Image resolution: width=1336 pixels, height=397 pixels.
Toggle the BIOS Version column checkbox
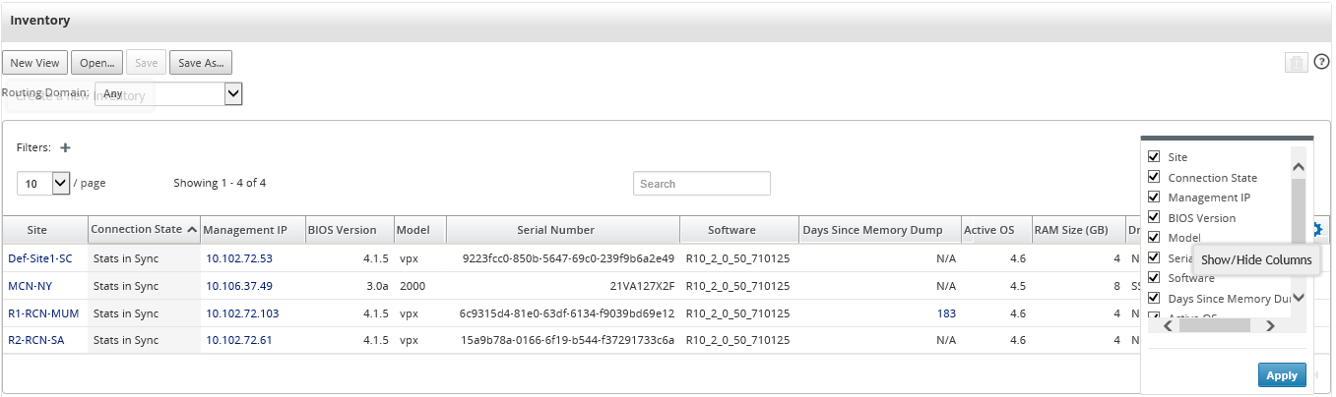[1154, 217]
